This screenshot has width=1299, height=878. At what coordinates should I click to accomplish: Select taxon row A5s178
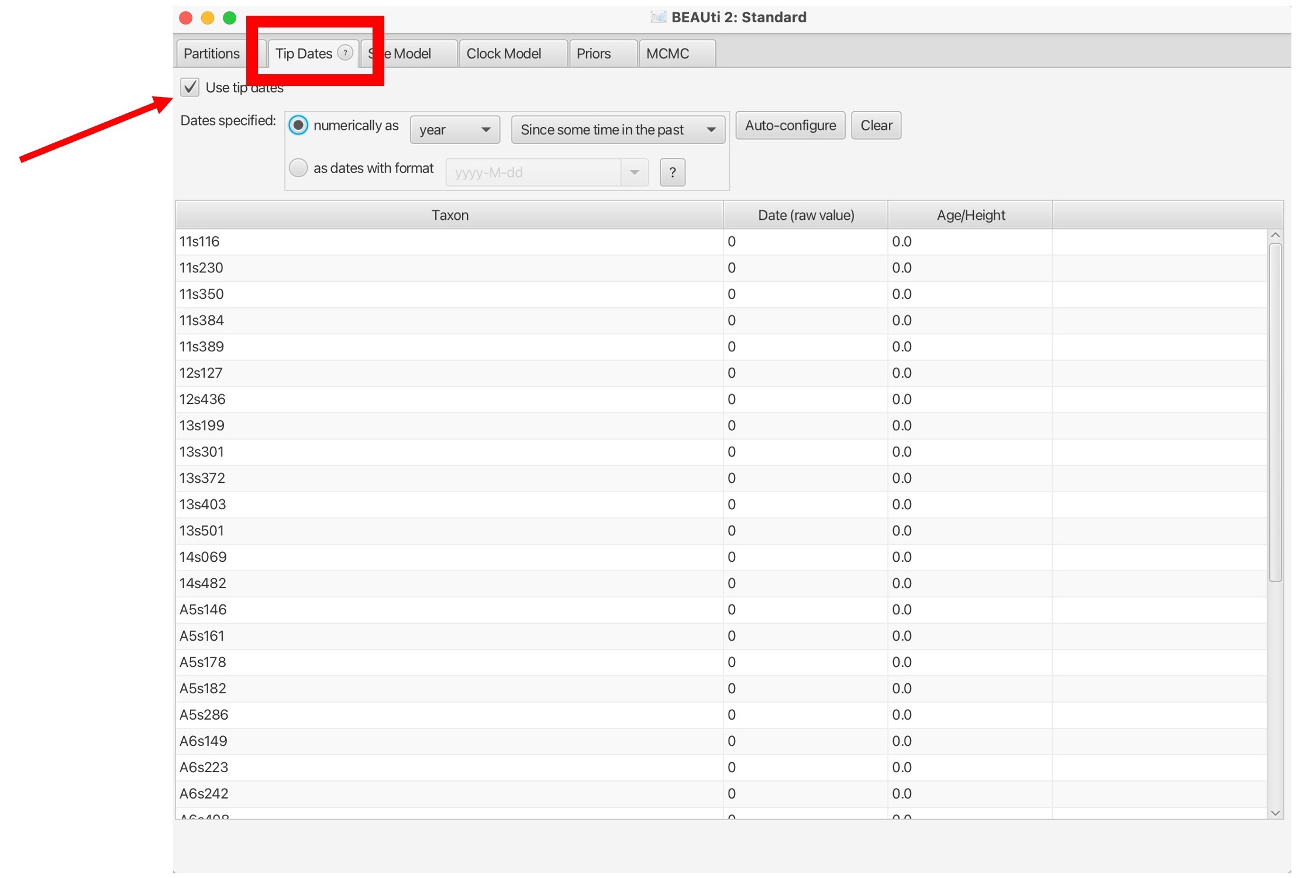pos(721,662)
